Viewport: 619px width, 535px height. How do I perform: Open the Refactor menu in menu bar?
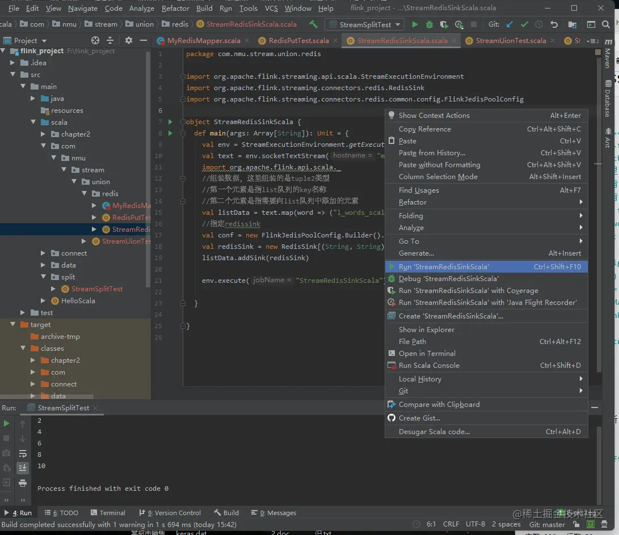(175, 9)
